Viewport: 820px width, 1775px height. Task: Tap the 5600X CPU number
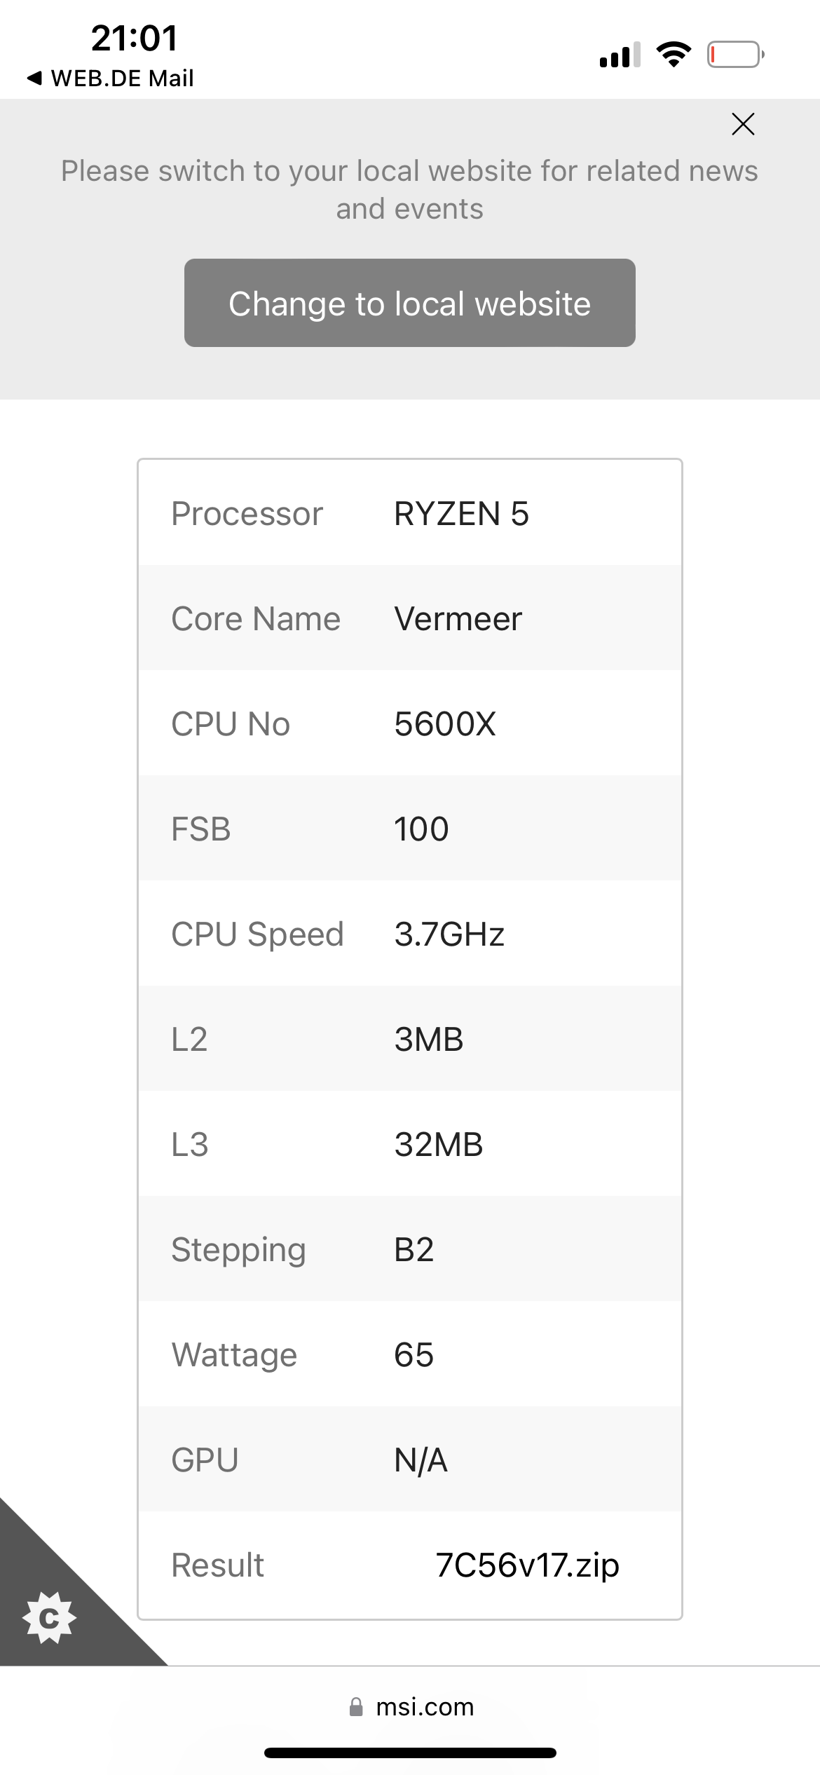(445, 724)
